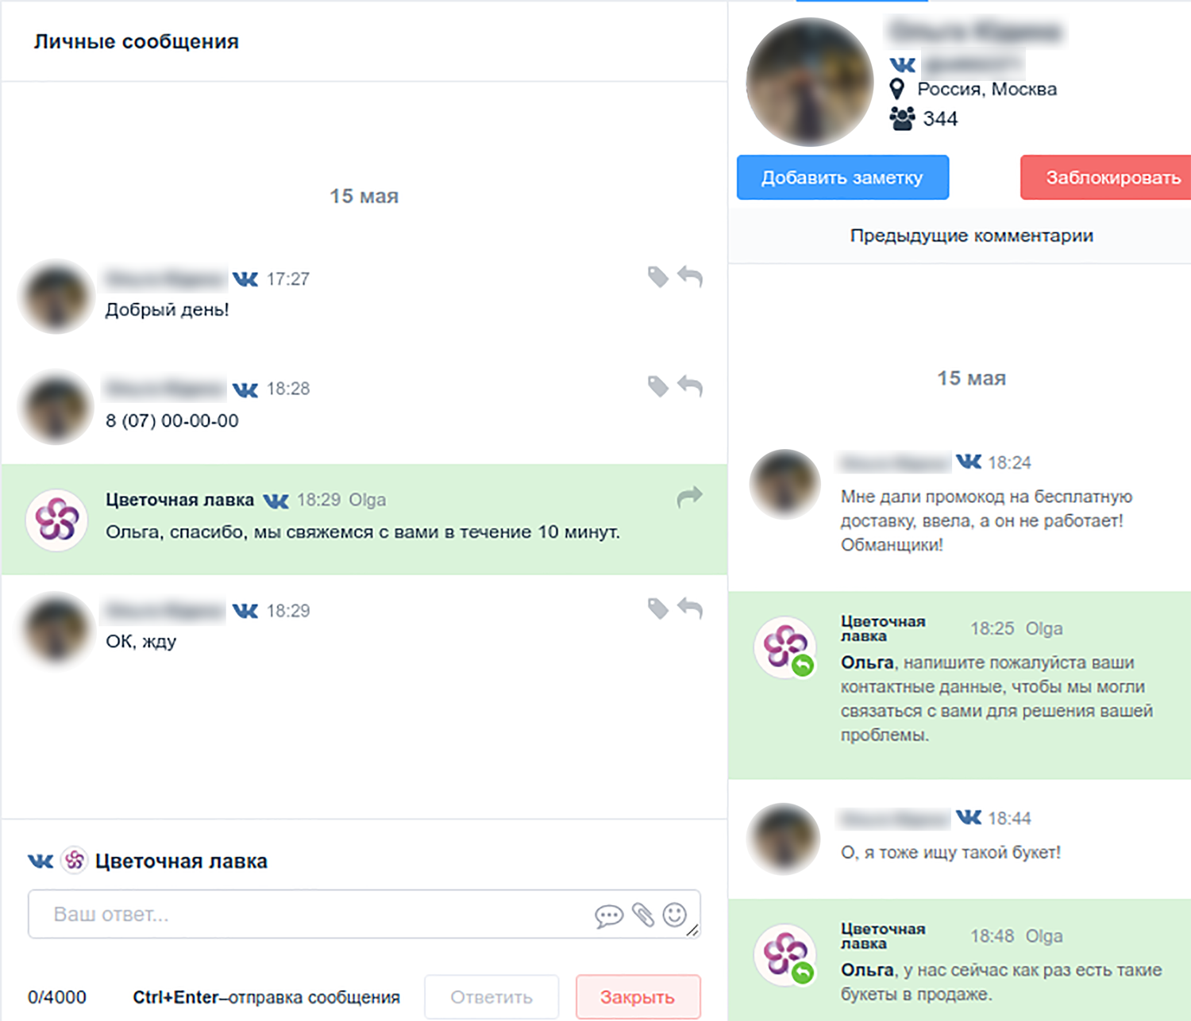Click the 344 friends count icon
The image size is (1191, 1021).
pyautogui.click(x=902, y=119)
